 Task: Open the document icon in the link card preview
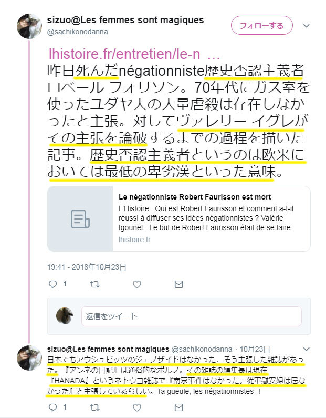click(80, 219)
